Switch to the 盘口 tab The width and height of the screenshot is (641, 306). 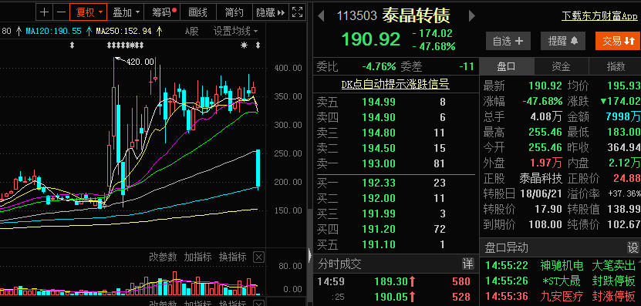(x=507, y=66)
